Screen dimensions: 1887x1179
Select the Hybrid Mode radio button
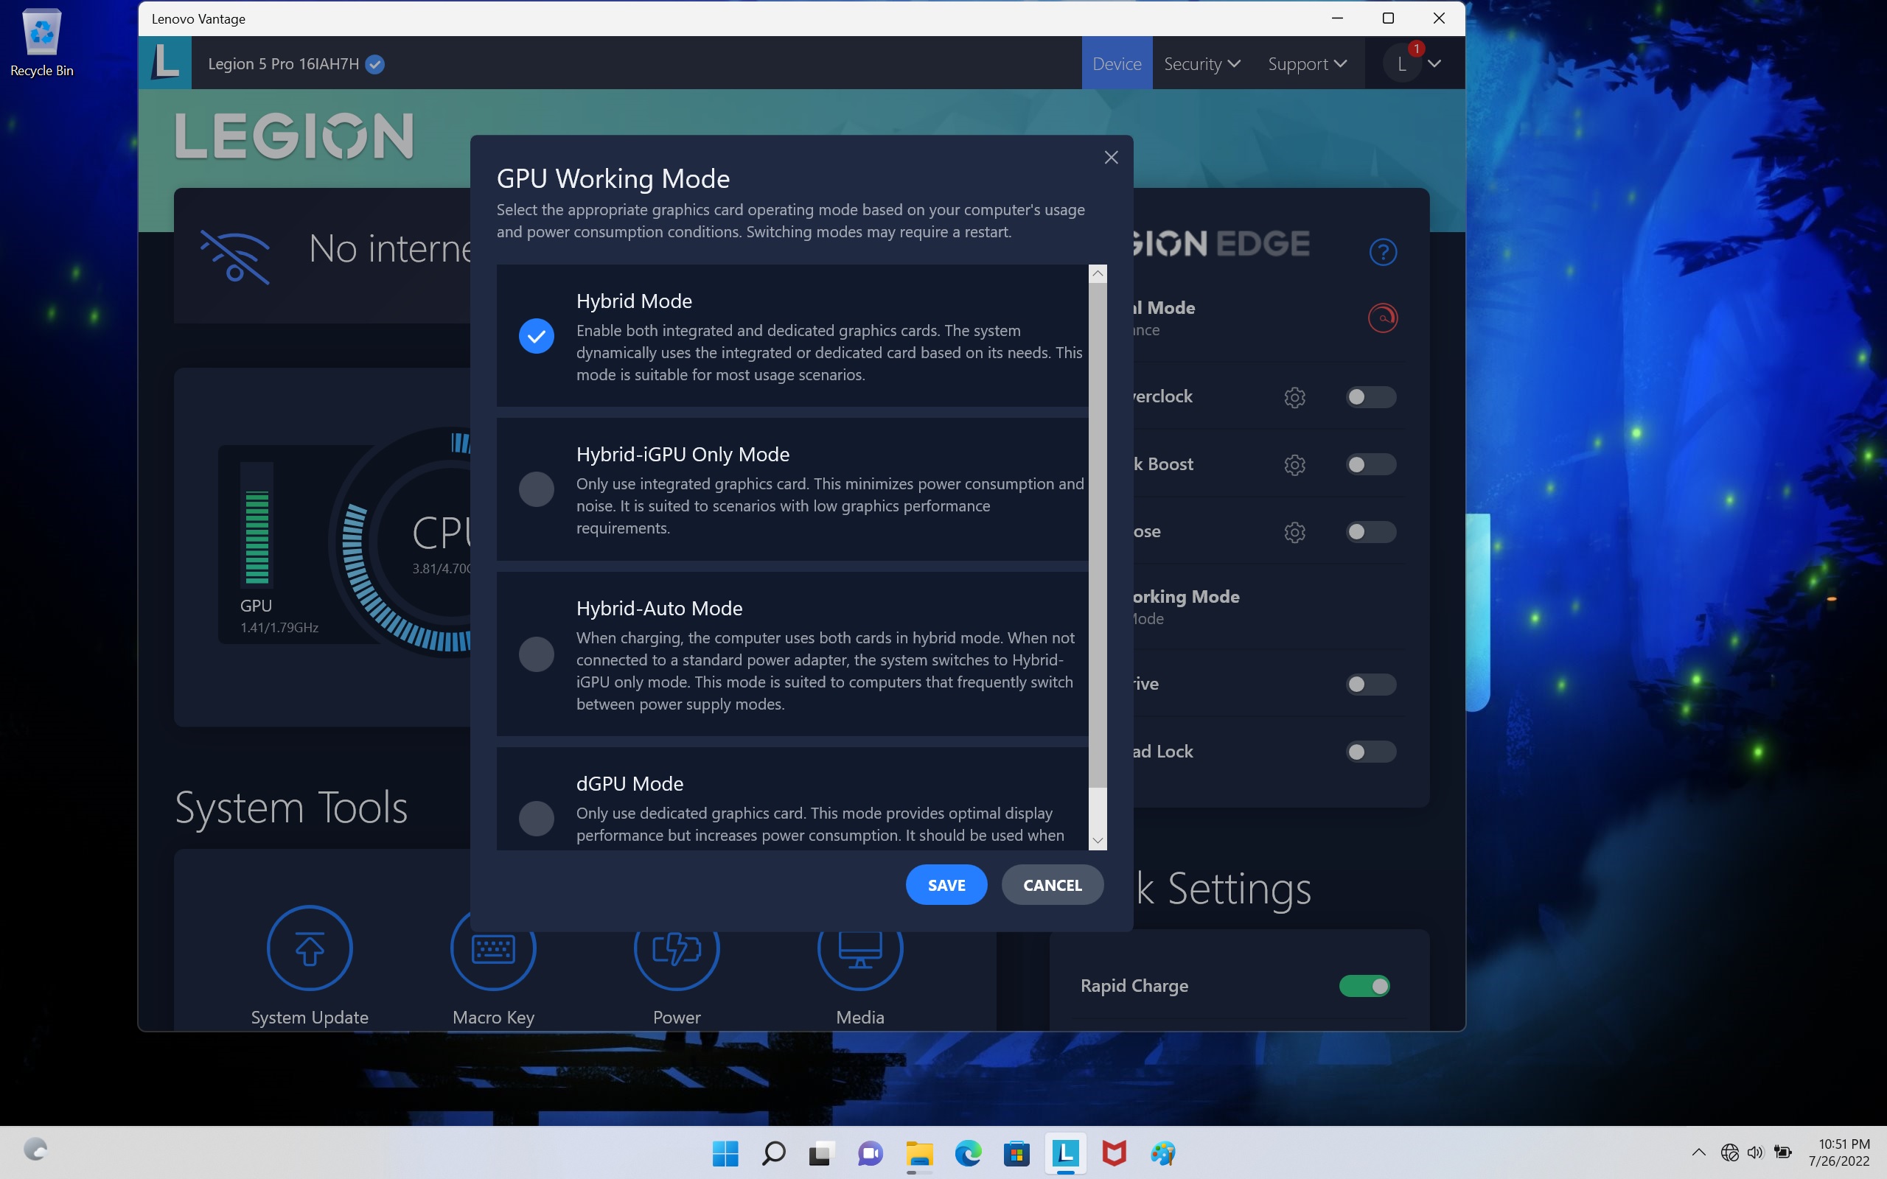tap(537, 336)
